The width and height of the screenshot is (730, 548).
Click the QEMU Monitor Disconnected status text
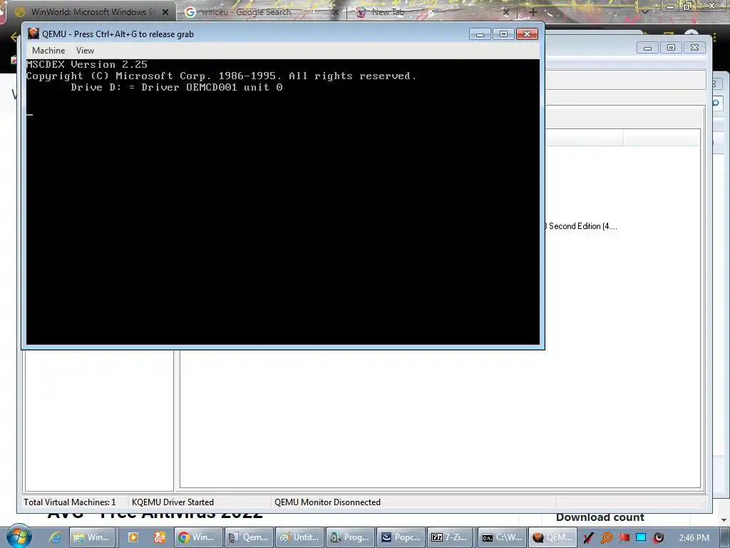327,502
